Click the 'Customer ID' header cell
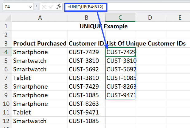 click(x=87, y=43)
